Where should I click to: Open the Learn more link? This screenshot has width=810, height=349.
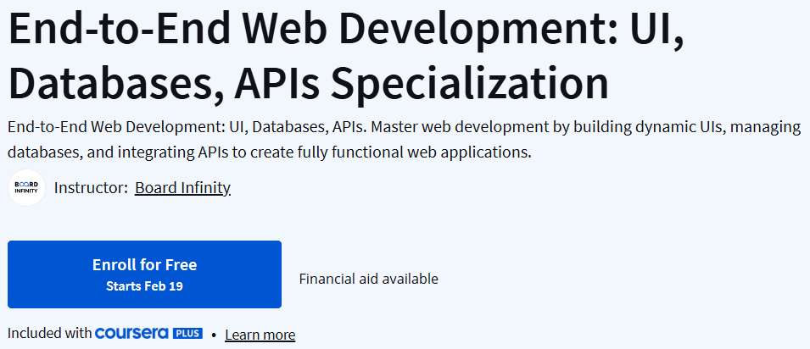point(260,335)
